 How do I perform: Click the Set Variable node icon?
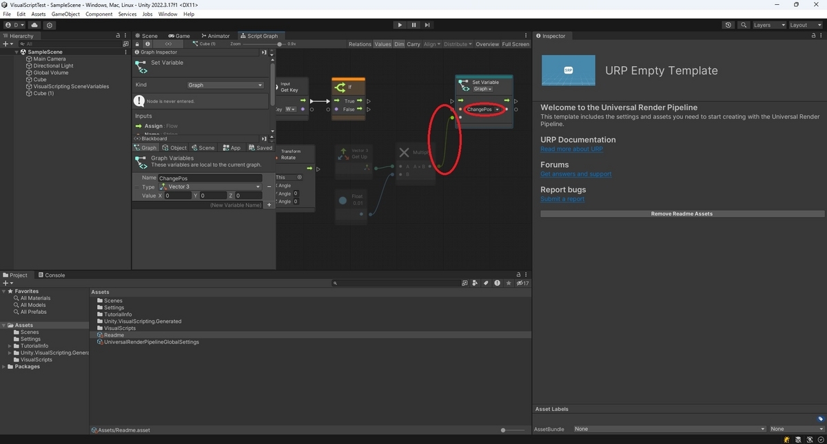tap(464, 85)
